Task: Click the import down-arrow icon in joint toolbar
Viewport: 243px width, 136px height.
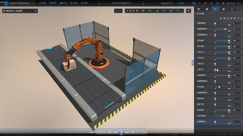Action: pyautogui.click(x=238, y=18)
